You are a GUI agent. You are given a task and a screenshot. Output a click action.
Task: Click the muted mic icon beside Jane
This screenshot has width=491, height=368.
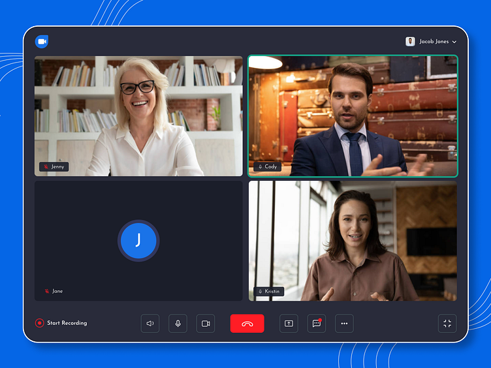(47, 291)
